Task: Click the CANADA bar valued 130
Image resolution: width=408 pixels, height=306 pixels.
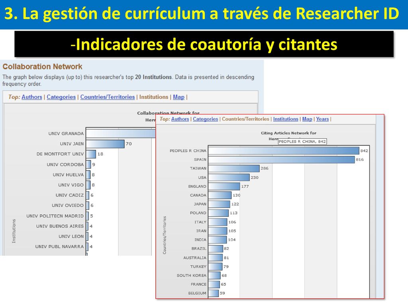Action: (x=220, y=195)
